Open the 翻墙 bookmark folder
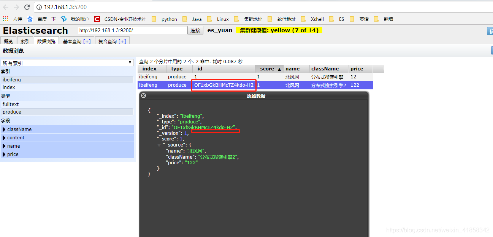The width and height of the screenshot is (493, 237). pyautogui.click(x=384, y=19)
